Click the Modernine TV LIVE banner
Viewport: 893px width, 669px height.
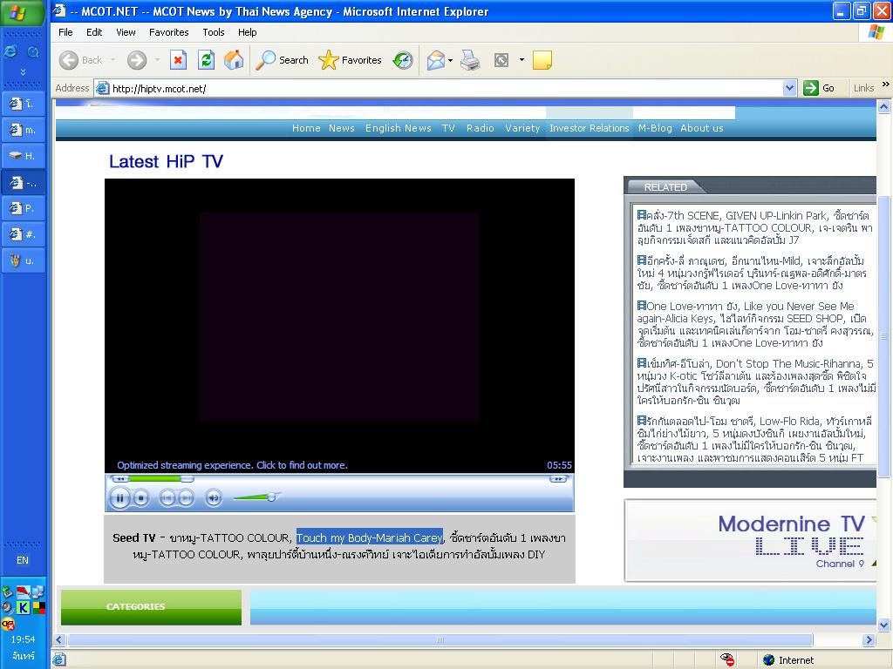pos(750,540)
